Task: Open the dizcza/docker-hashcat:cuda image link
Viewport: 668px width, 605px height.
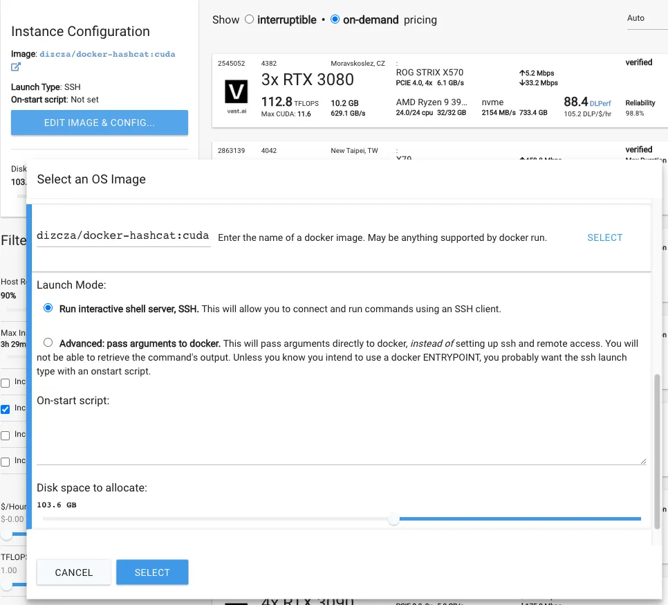Action: click(x=107, y=54)
